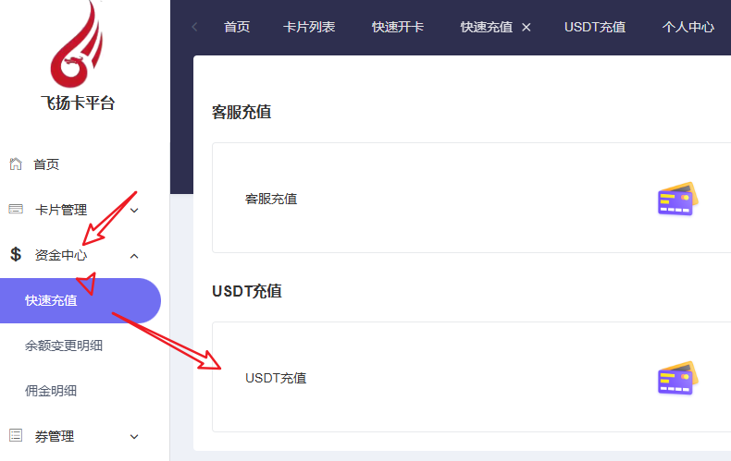Click the home icon beside 首页
The image size is (731, 461).
pos(16,164)
